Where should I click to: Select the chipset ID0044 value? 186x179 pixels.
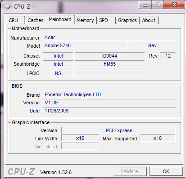tap(110, 56)
